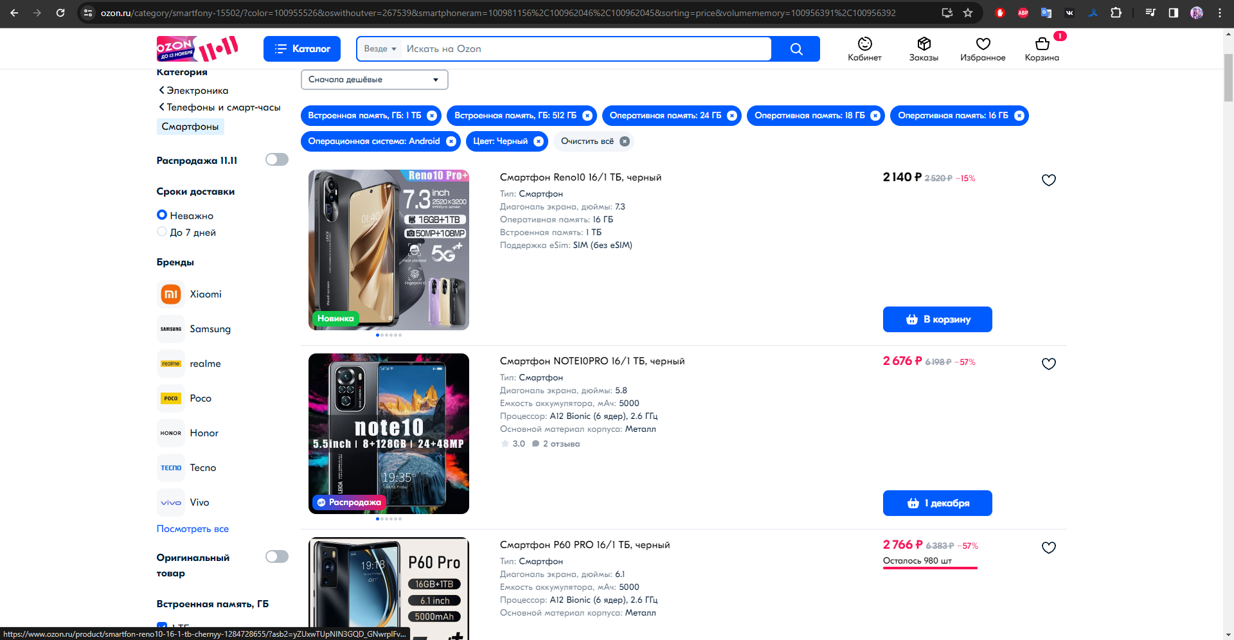
Task: Go back to the previous browser page
Action: coord(14,13)
